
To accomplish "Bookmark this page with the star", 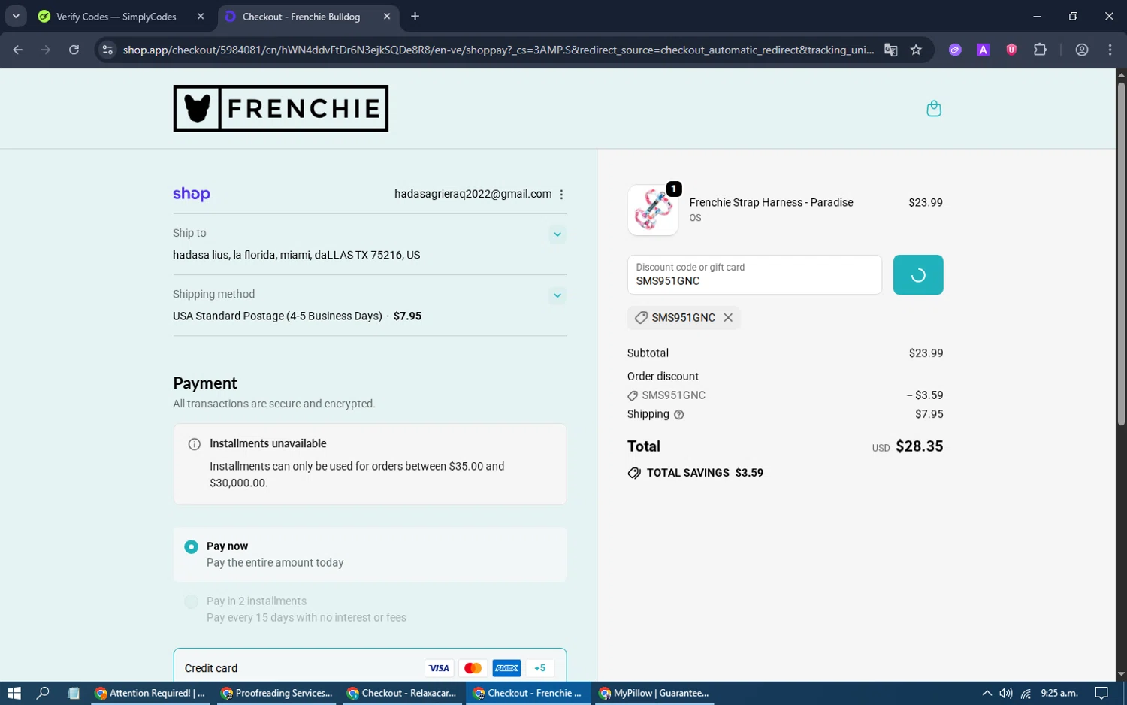I will [916, 50].
